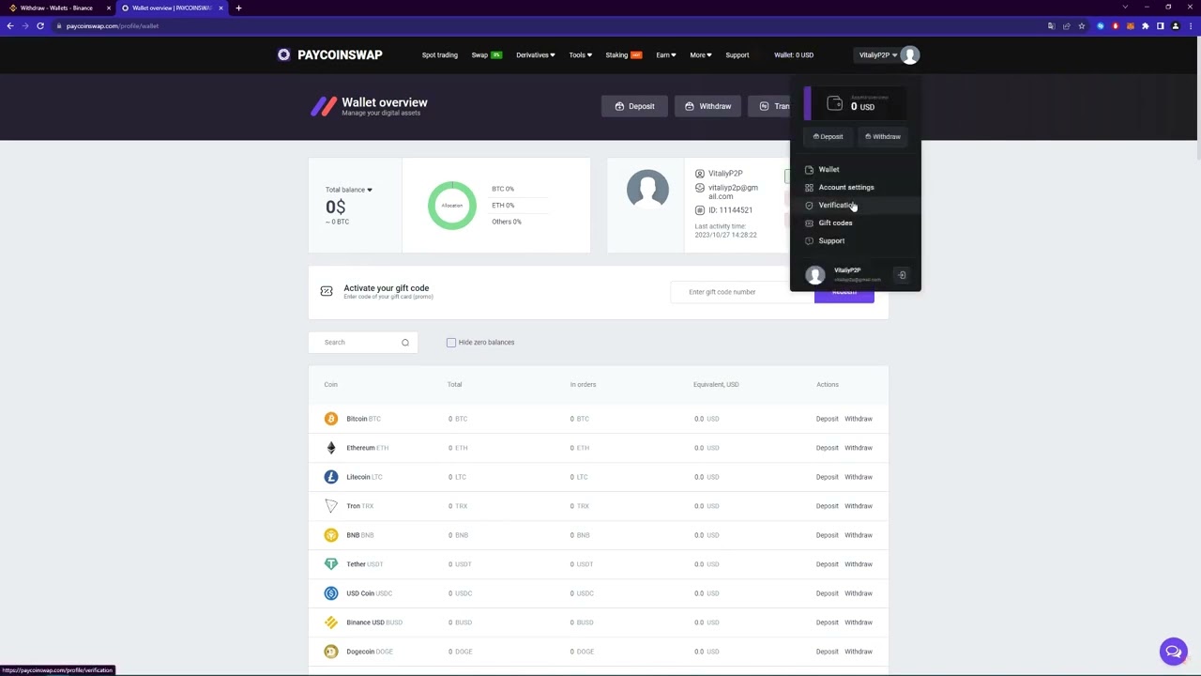Select Verification in the account menu
This screenshot has height=676, width=1201.
coord(836,206)
